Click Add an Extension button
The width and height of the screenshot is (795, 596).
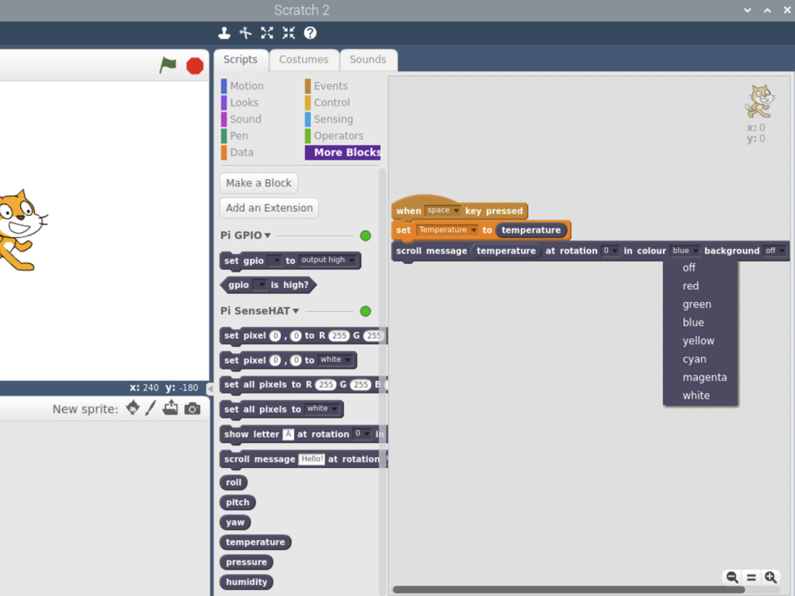pos(269,208)
